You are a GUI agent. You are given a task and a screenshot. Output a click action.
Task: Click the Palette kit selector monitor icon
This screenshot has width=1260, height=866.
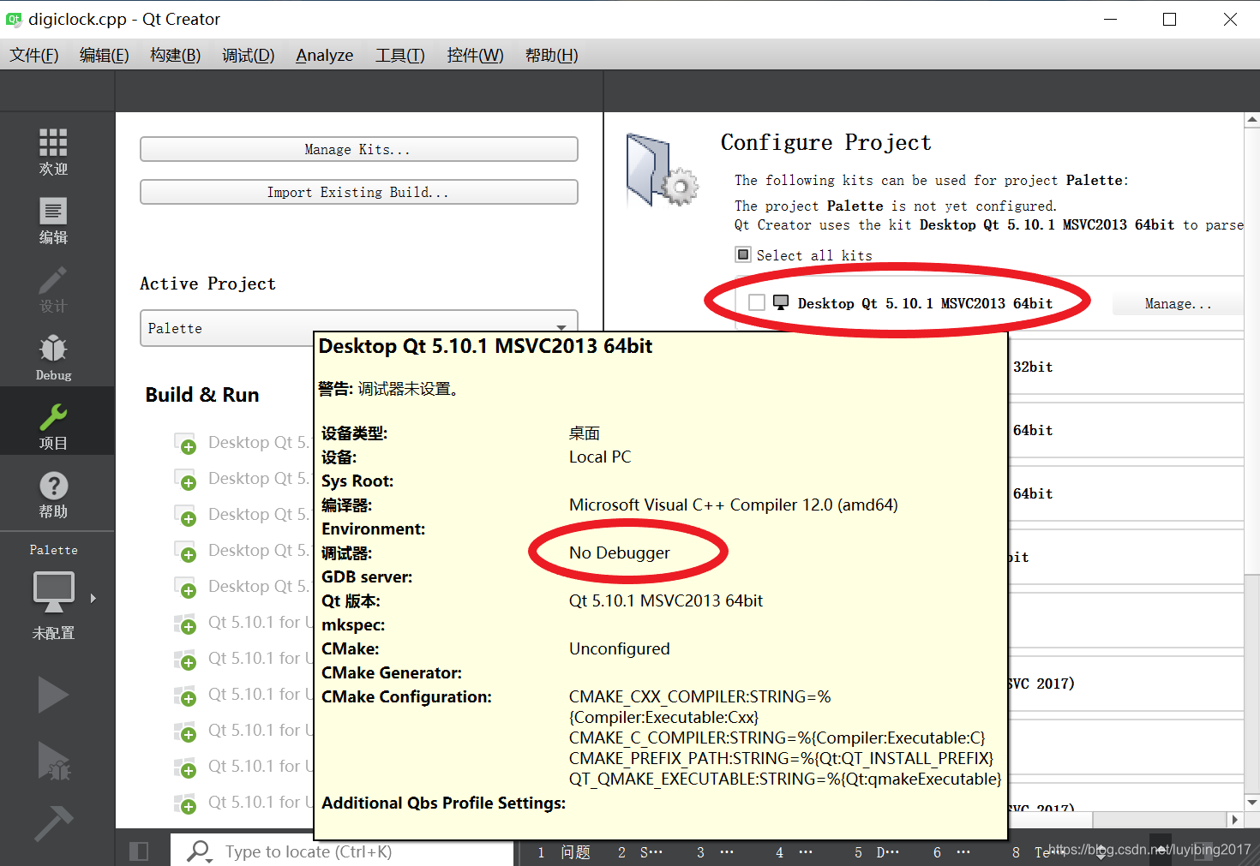[53, 592]
